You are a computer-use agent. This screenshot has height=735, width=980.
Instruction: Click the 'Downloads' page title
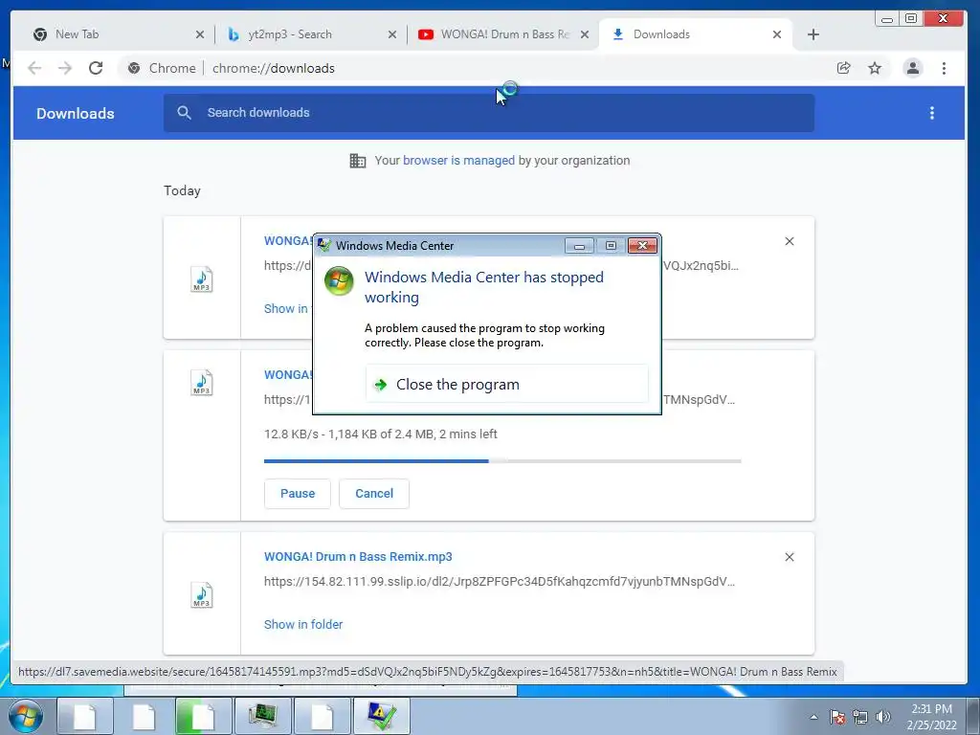[x=75, y=113]
